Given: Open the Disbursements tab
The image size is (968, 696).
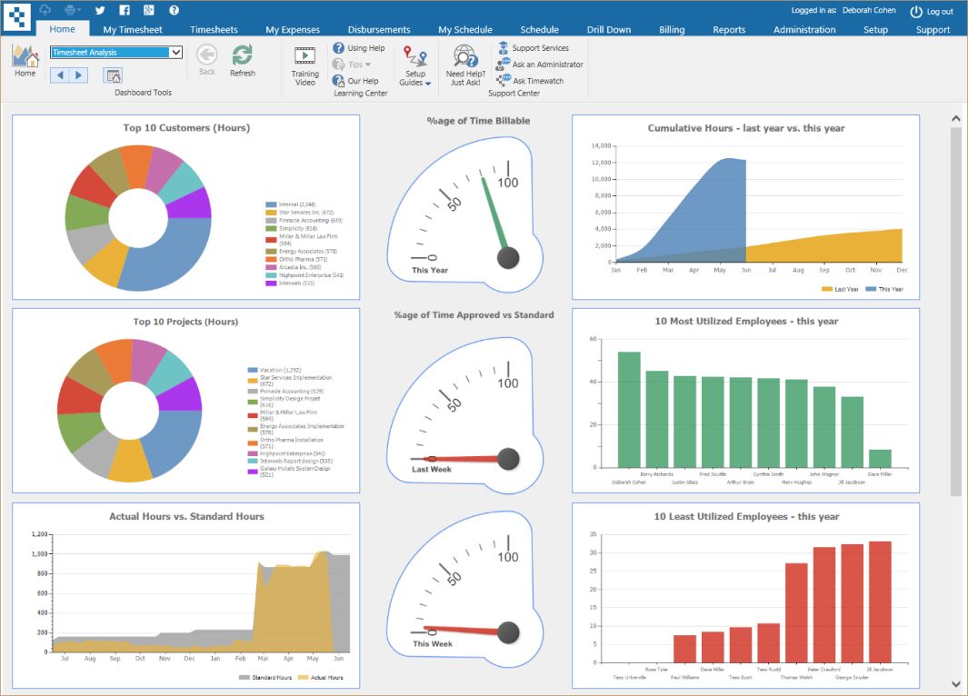Looking at the screenshot, I should [379, 30].
